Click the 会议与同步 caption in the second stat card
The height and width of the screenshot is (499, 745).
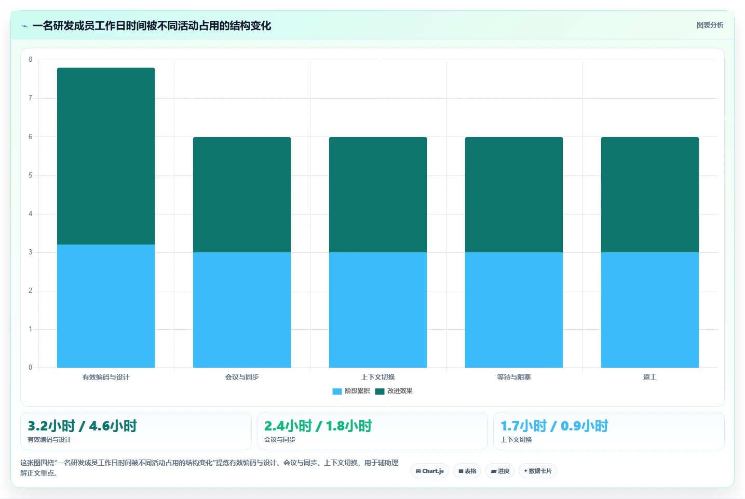(280, 440)
